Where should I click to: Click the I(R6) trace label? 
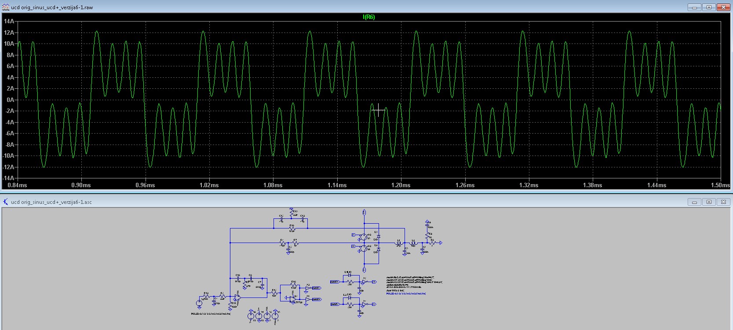point(368,17)
